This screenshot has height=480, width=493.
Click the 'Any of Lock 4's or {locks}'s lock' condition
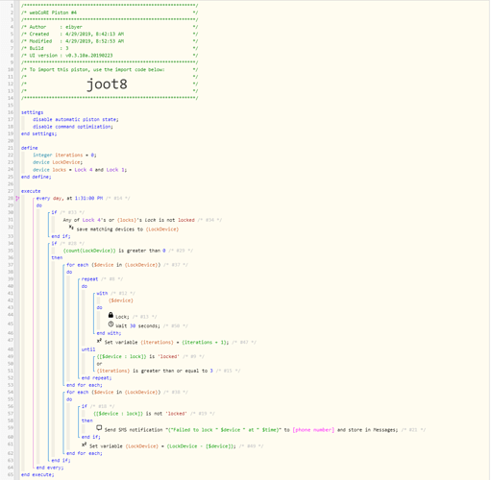(129, 220)
